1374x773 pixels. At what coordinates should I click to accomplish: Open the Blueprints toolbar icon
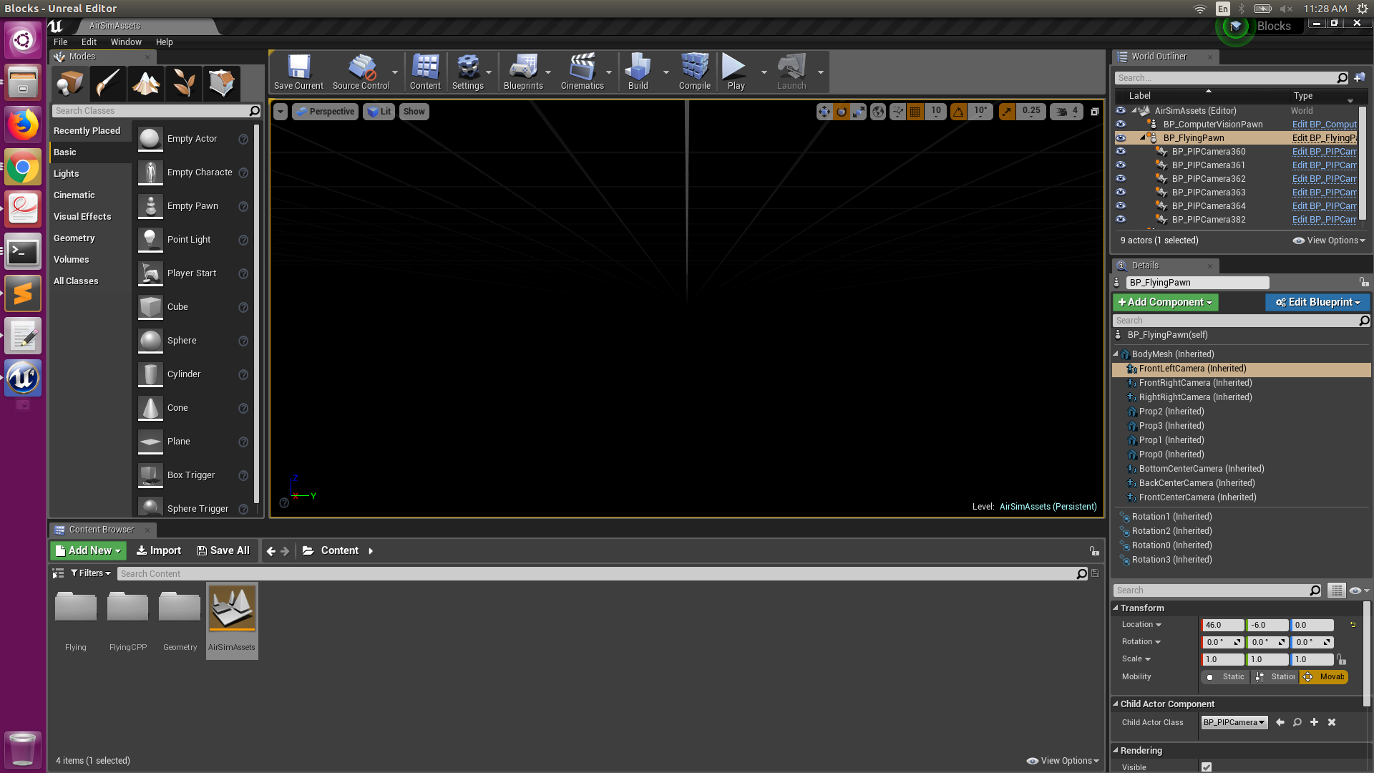pyautogui.click(x=523, y=72)
